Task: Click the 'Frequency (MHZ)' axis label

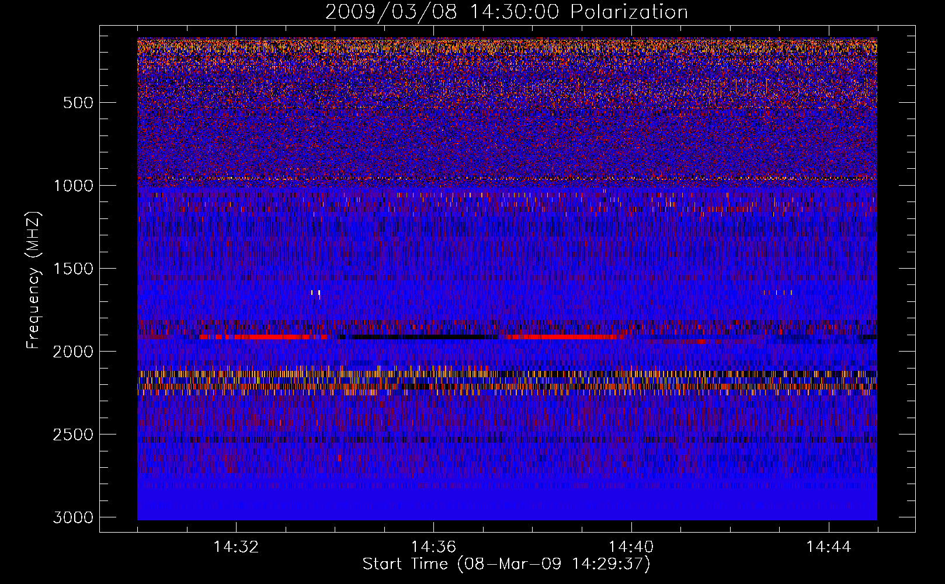Action: tap(34, 280)
